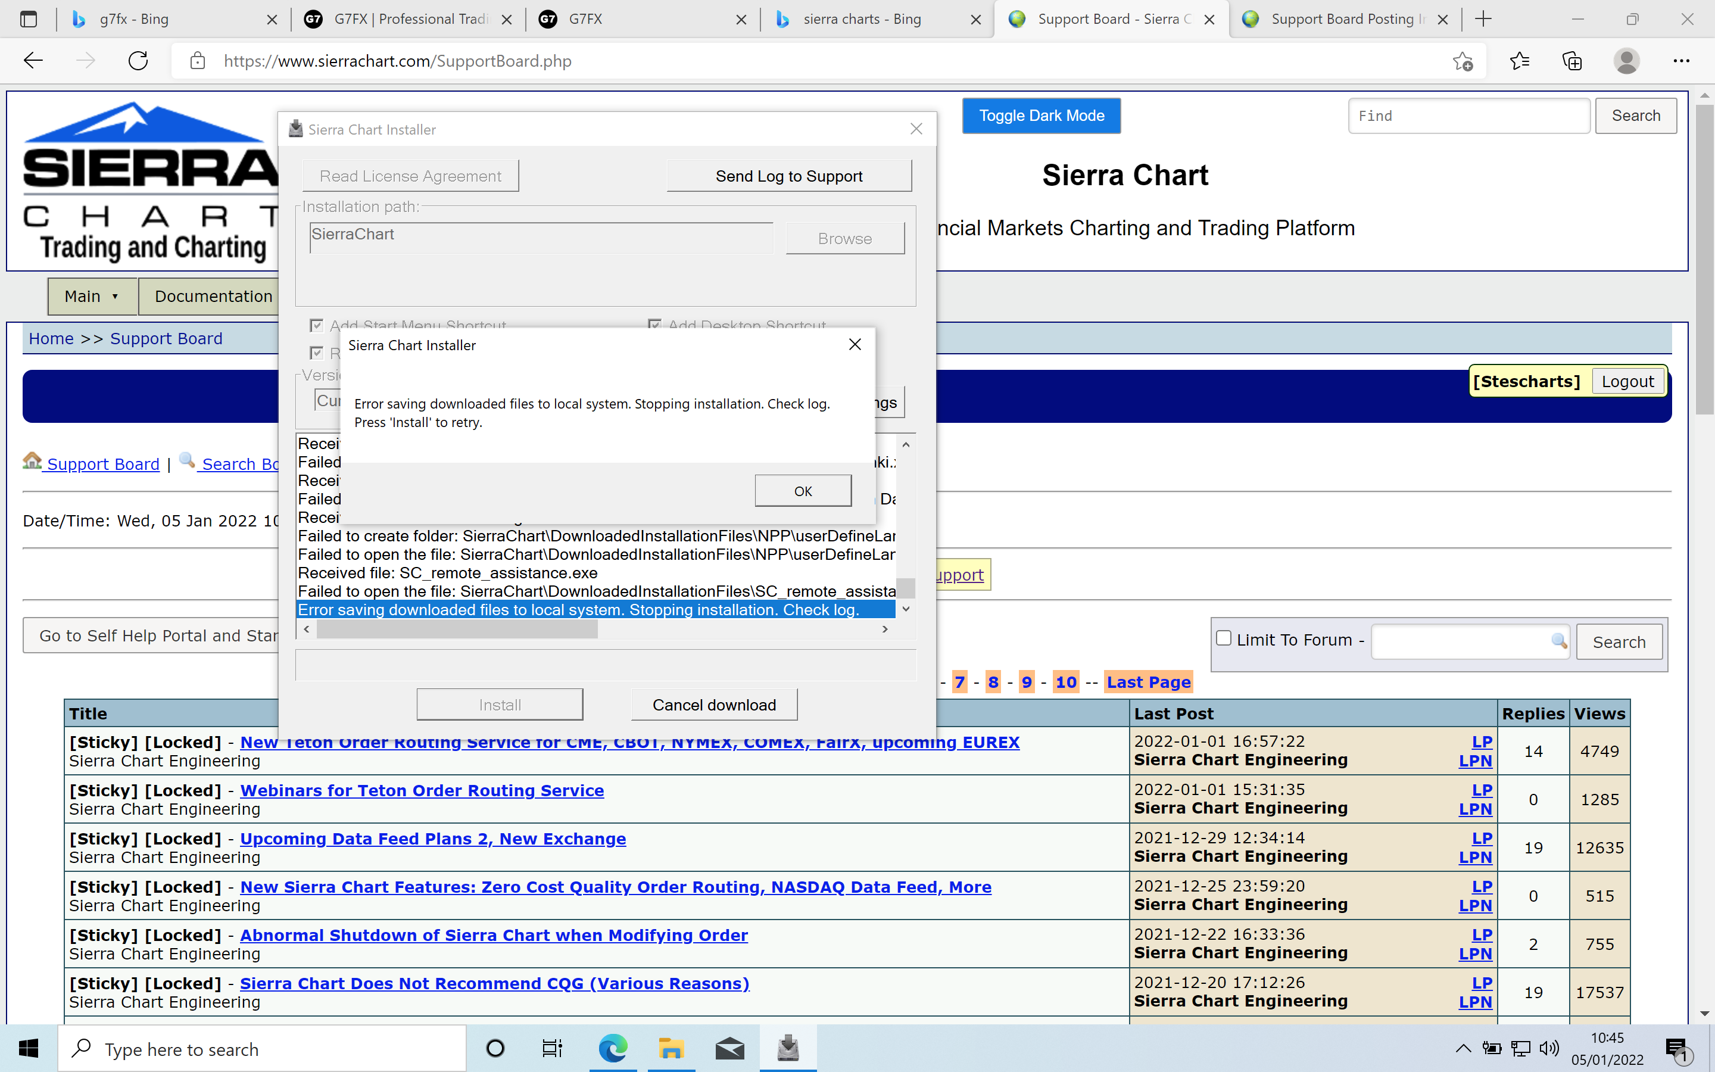Expand the Main menu dropdown
This screenshot has width=1715, height=1072.
pyautogui.click(x=92, y=297)
